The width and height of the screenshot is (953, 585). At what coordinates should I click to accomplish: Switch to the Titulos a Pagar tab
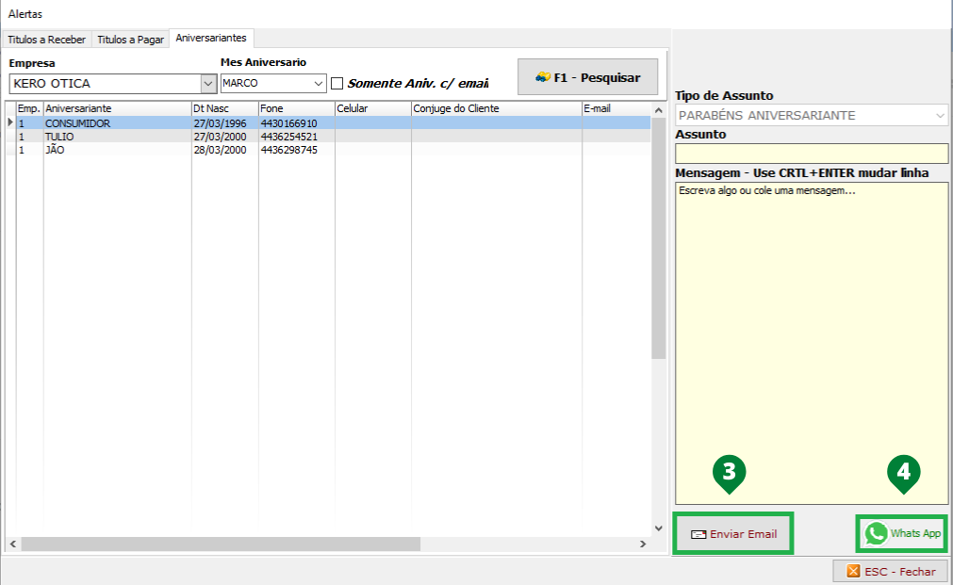(x=130, y=40)
